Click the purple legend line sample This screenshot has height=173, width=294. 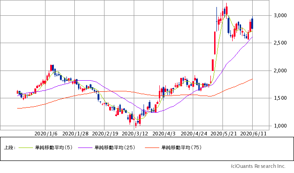click(85, 148)
